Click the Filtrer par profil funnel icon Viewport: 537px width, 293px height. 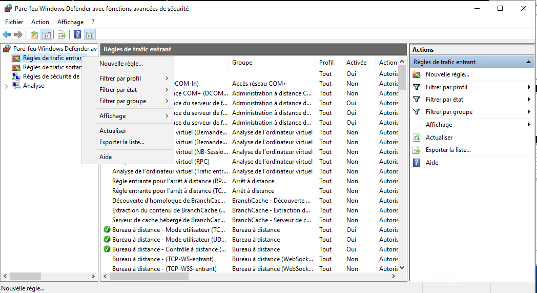(x=417, y=87)
